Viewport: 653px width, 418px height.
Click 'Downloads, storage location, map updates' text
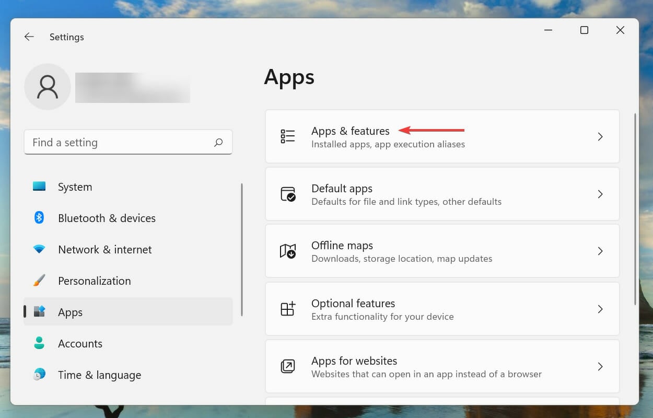(402, 259)
